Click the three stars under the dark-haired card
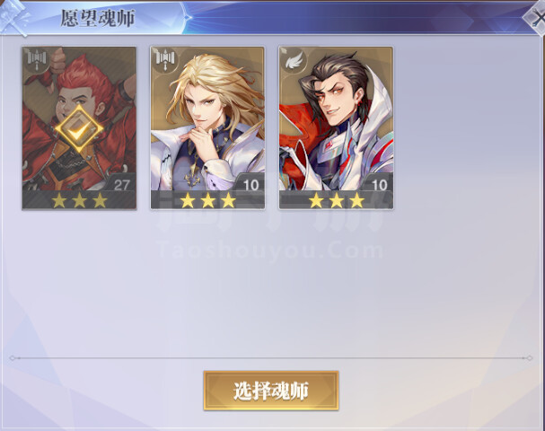Screen dimensions: 545x431 [x=337, y=200]
